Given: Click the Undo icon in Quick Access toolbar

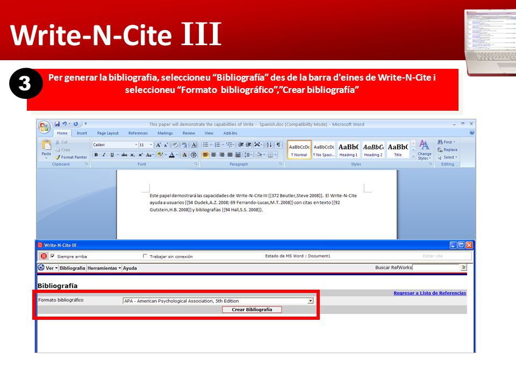Looking at the screenshot, I should pyautogui.click(x=64, y=124).
